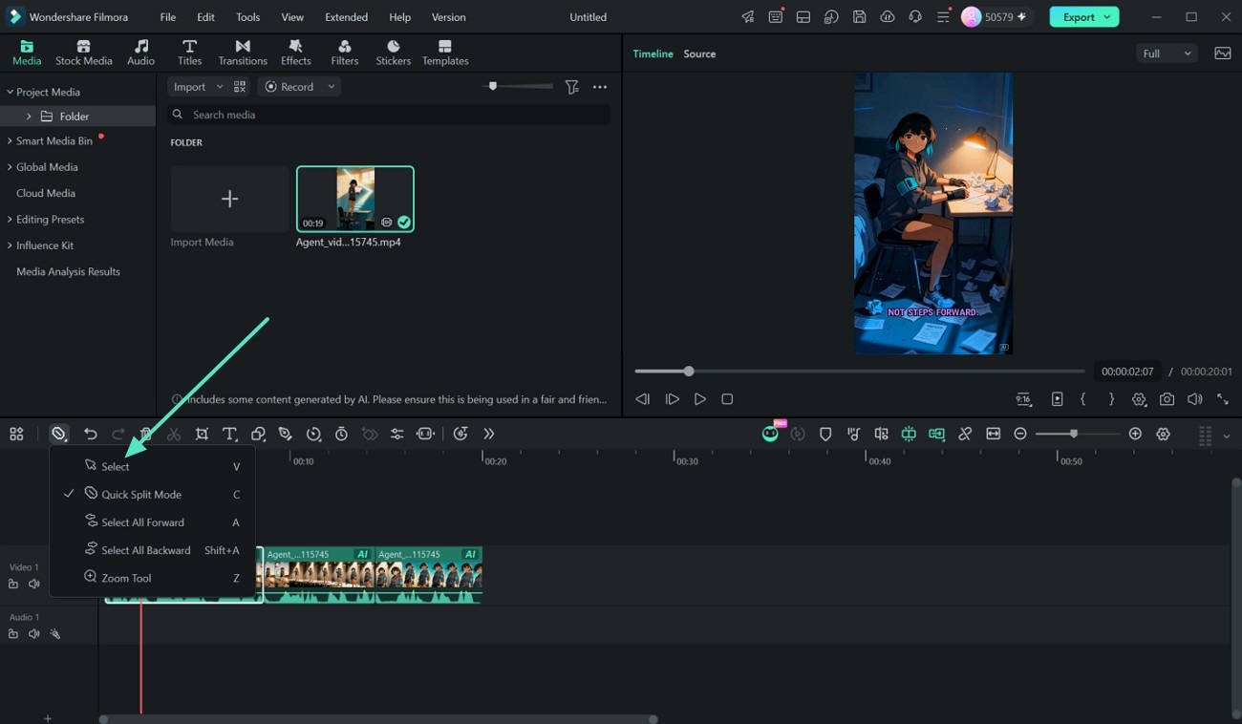Click the save project floppy icon
This screenshot has width=1242, height=724.
(859, 17)
